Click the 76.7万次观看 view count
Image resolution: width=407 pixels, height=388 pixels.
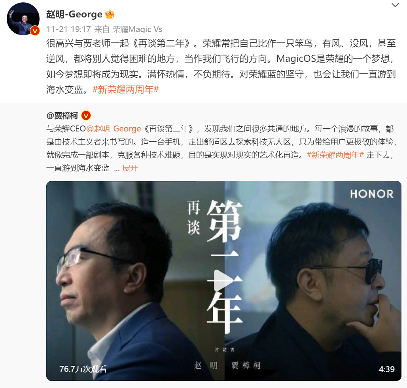coord(83,369)
